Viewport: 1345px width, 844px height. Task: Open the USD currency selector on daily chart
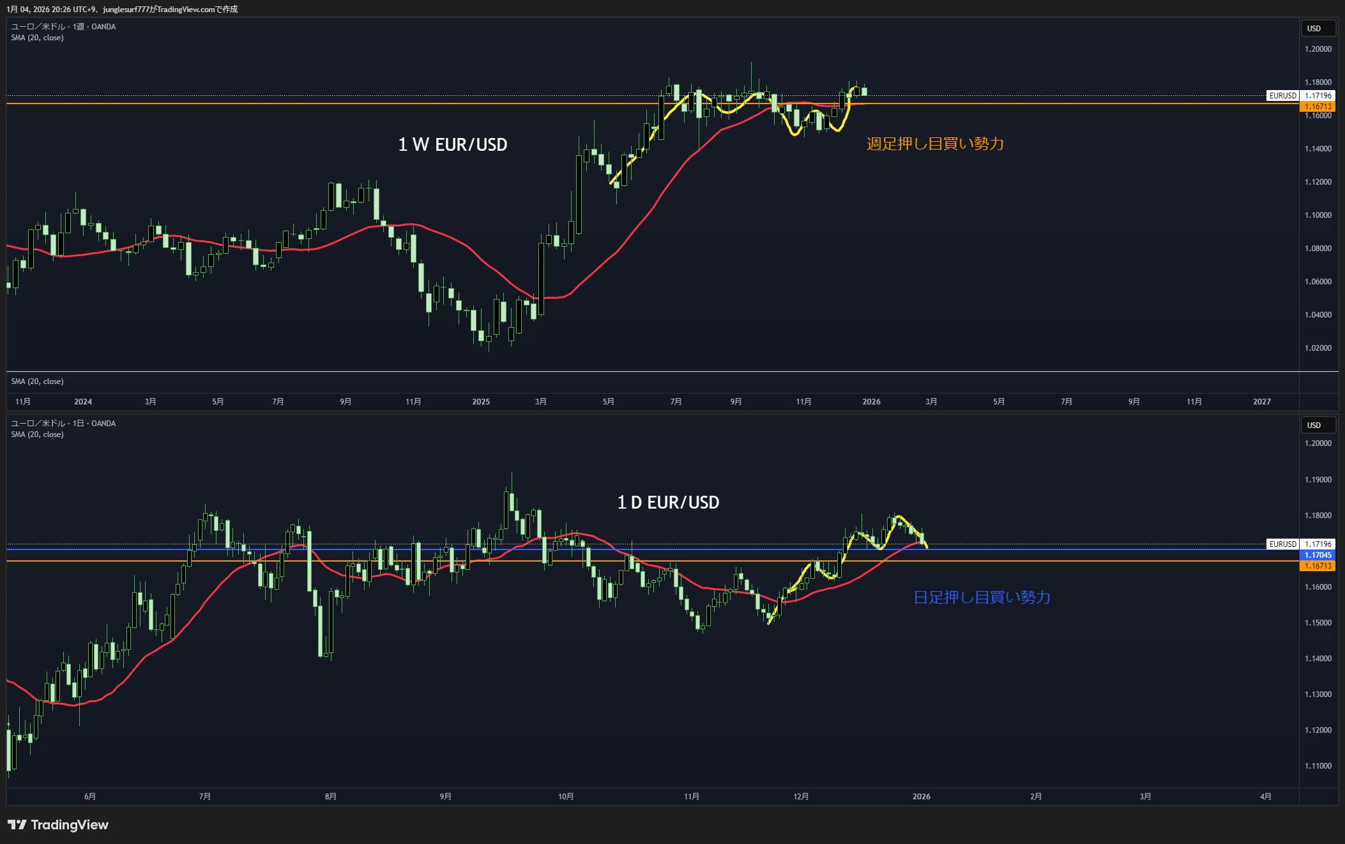tap(1318, 426)
